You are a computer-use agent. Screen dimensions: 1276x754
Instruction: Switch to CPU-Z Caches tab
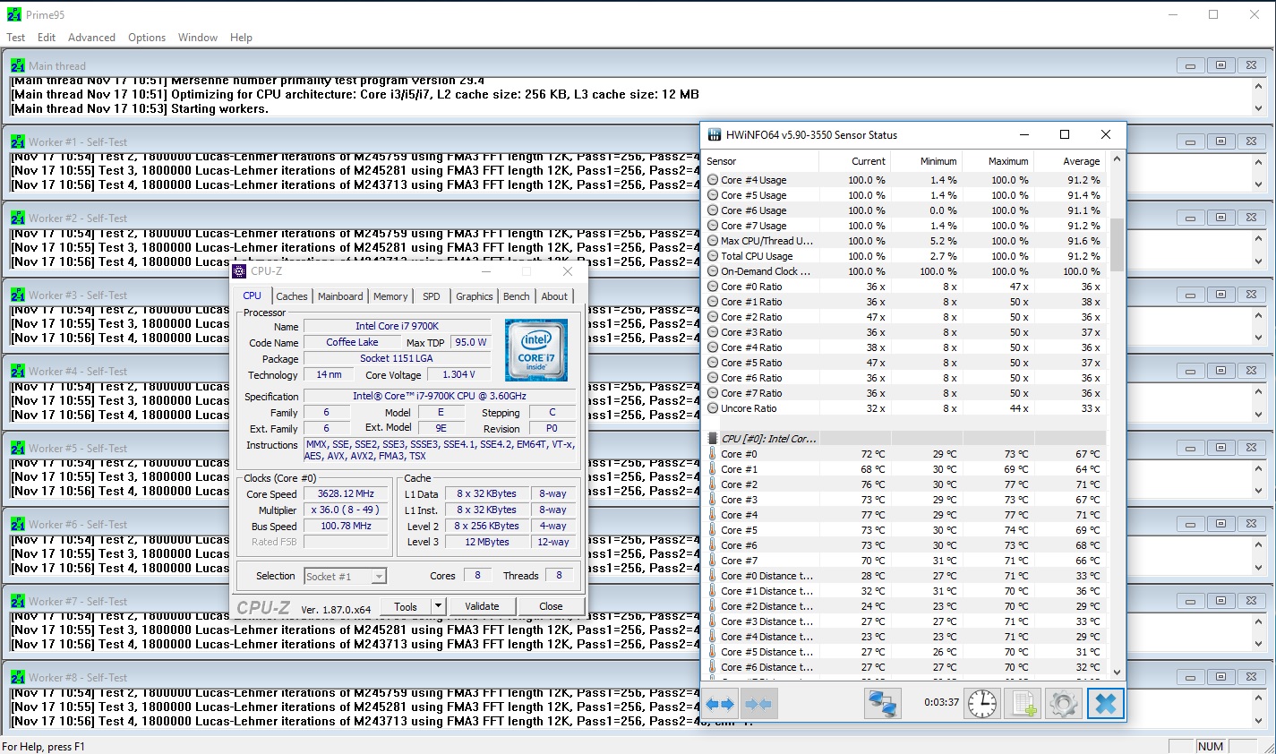[x=291, y=296]
